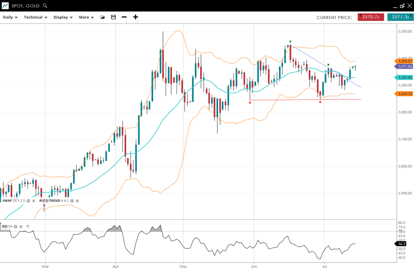
Task: Click the teal buy price 3371.36
Action: click(x=400, y=17)
